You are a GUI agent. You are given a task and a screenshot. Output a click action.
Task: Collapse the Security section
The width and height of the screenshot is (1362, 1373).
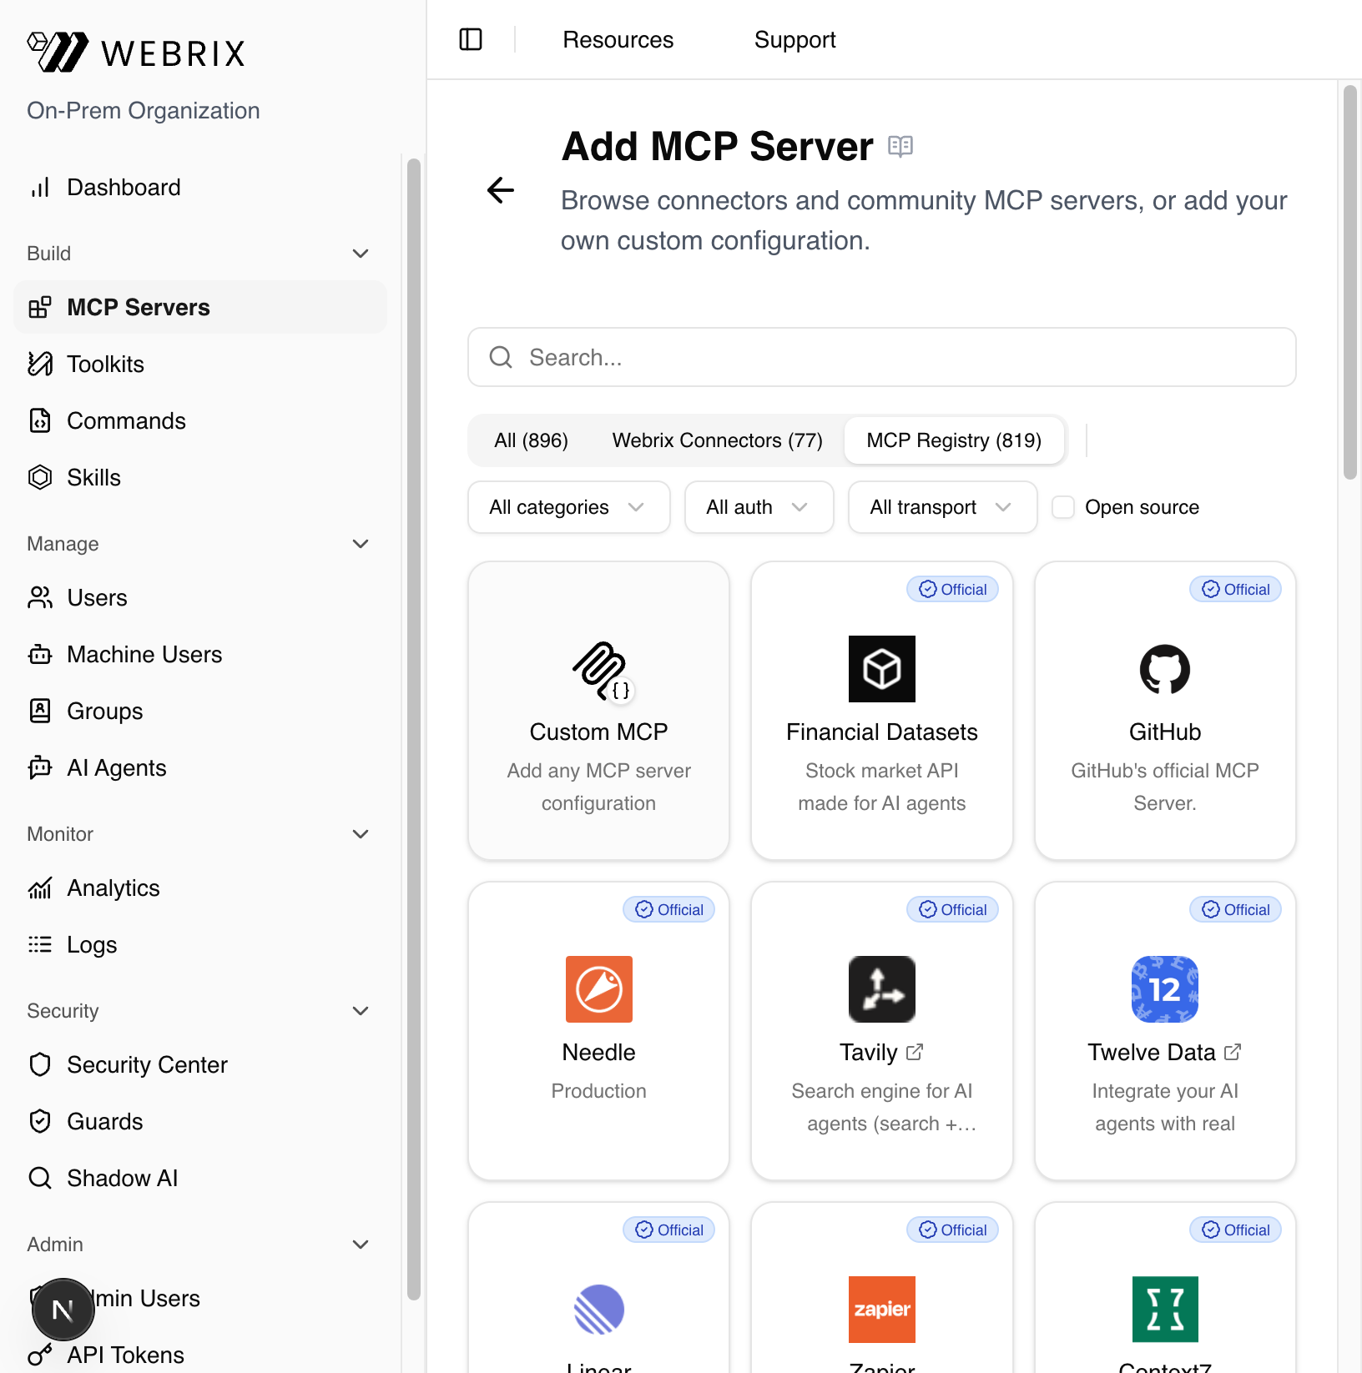(x=361, y=1011)
